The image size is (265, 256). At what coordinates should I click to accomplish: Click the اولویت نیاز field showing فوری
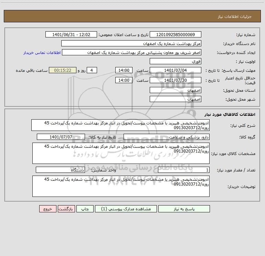176,61
